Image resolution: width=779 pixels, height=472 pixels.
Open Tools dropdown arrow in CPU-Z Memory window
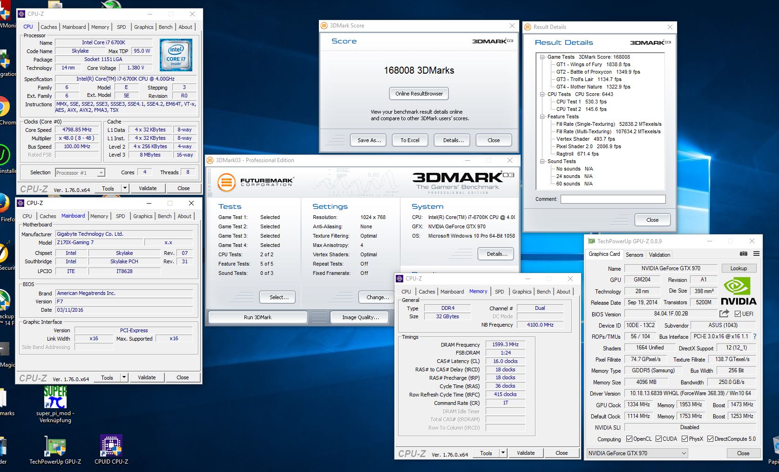coord(503,453)
